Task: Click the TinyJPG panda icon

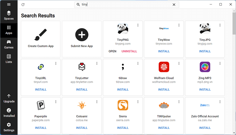Action: click(x=205, y=29)
